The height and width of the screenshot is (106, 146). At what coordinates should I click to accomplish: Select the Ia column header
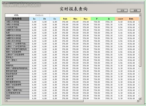34,19
